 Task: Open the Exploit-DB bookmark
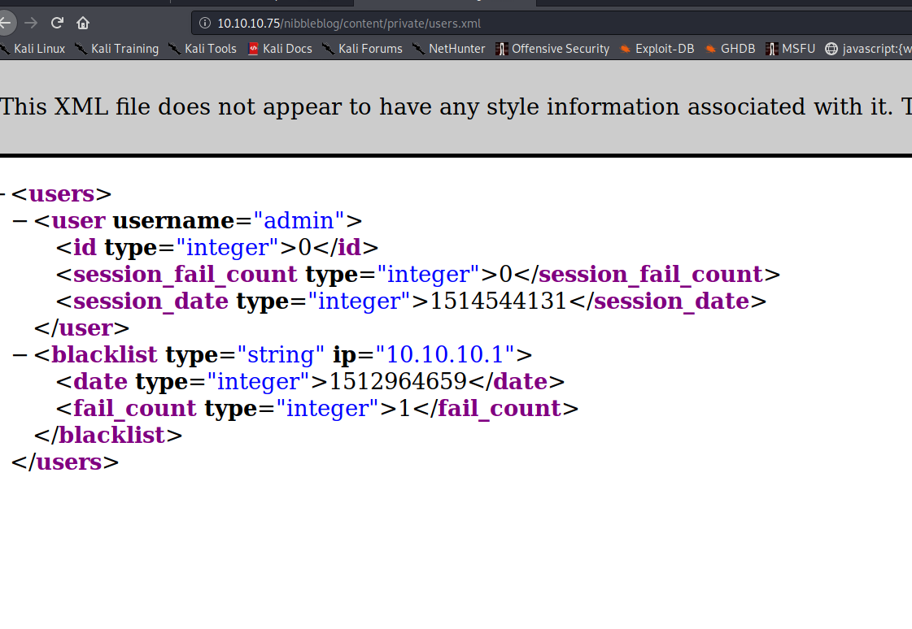657,49
